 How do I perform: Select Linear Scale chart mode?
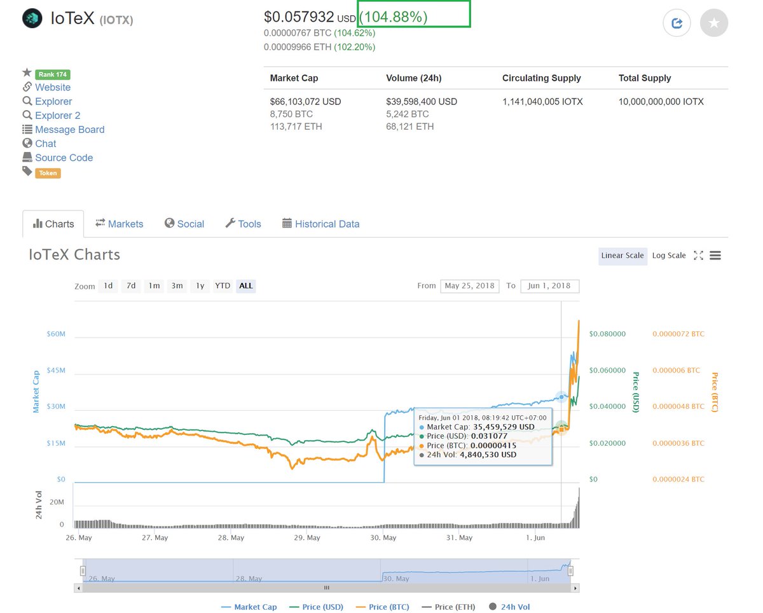coord(622,256)
